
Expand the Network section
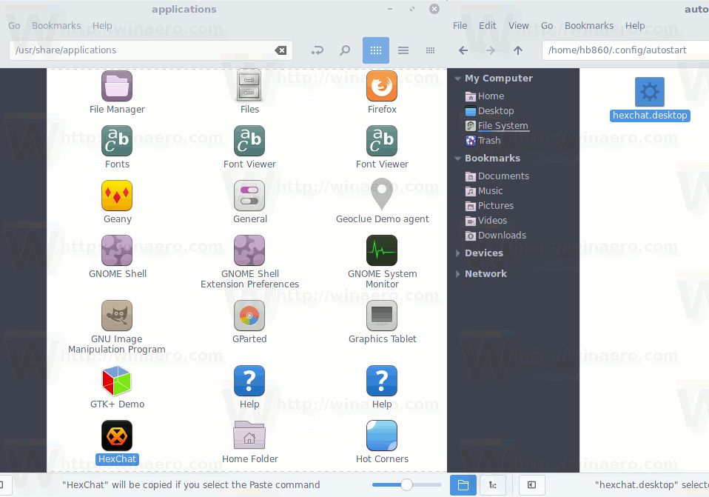point(457,273)
